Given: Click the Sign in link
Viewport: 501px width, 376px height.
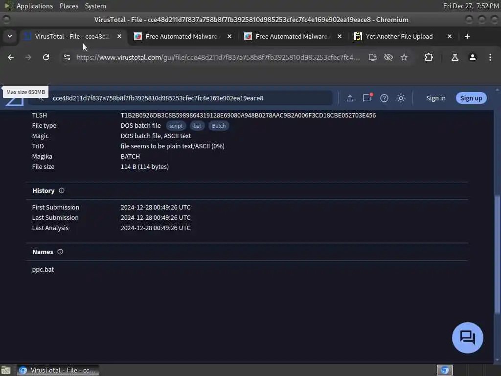Looking at the screenshot, I should point(435,98).
